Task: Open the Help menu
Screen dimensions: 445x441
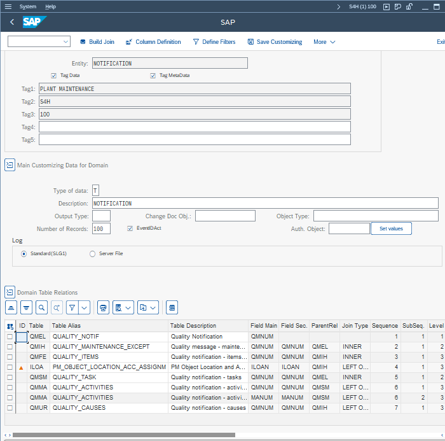Action: coord(50,6)
